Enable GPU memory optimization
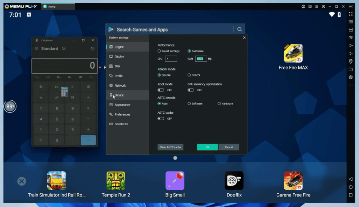359x207 pixels. click(191, 90)
